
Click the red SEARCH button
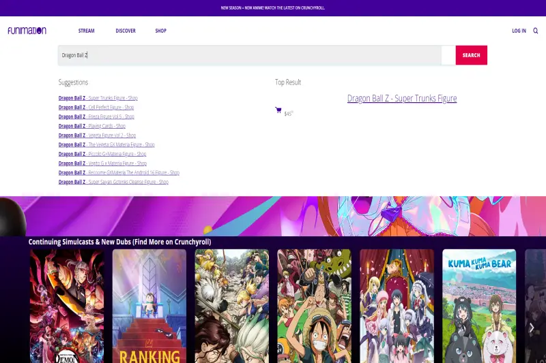(471, 55)
